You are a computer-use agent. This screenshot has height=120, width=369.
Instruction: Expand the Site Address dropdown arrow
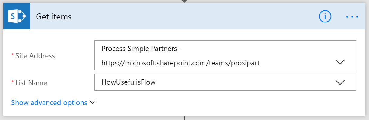point(340,62)
